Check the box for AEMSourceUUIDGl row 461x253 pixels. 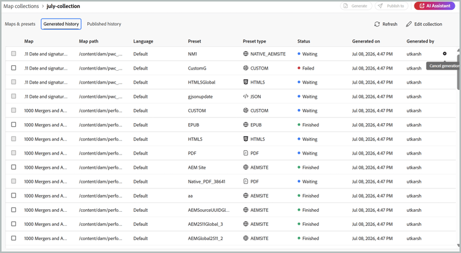click(x=14, y=210)
